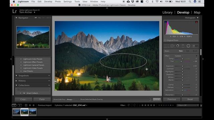Go forward using filmstrip right arrow
Image resolution: width=214 pixels, height=120 pixels.
click(33, 105)
